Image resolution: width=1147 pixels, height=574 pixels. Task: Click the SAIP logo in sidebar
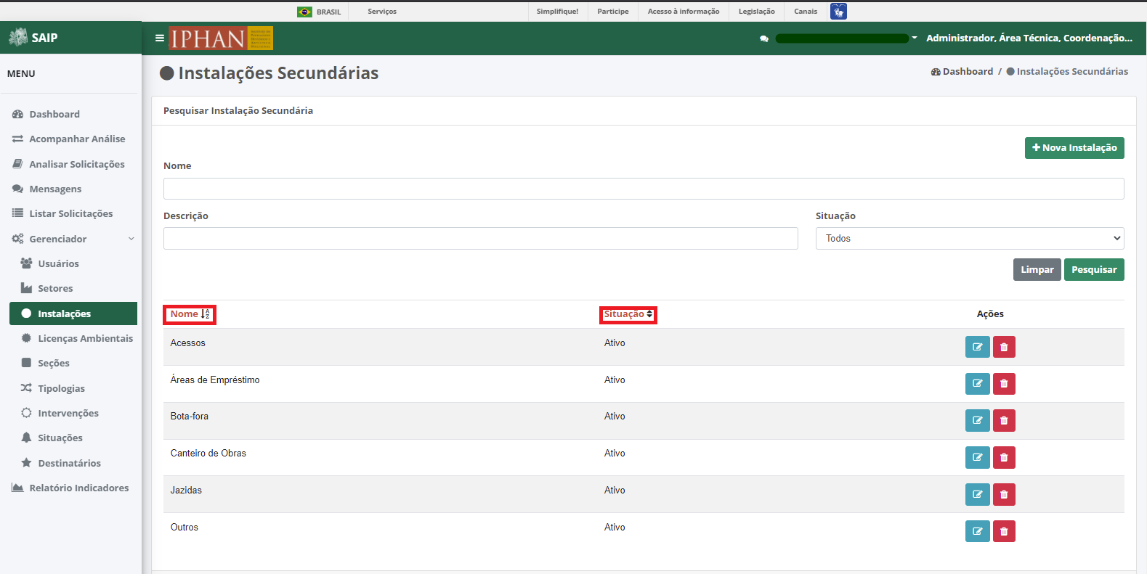click(x=33, y=38)
